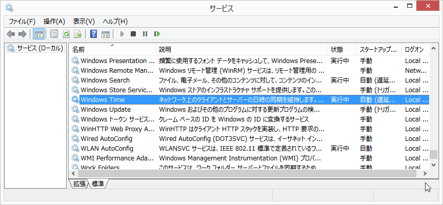Open the 操作(A) menu
Screen dimensions: 443x205
[54, 22]
